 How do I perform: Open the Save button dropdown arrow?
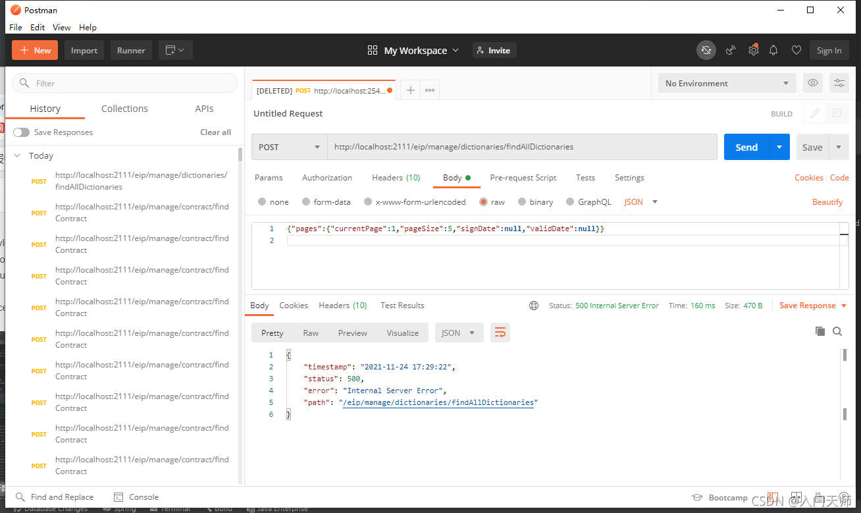(x=839, y=147)
